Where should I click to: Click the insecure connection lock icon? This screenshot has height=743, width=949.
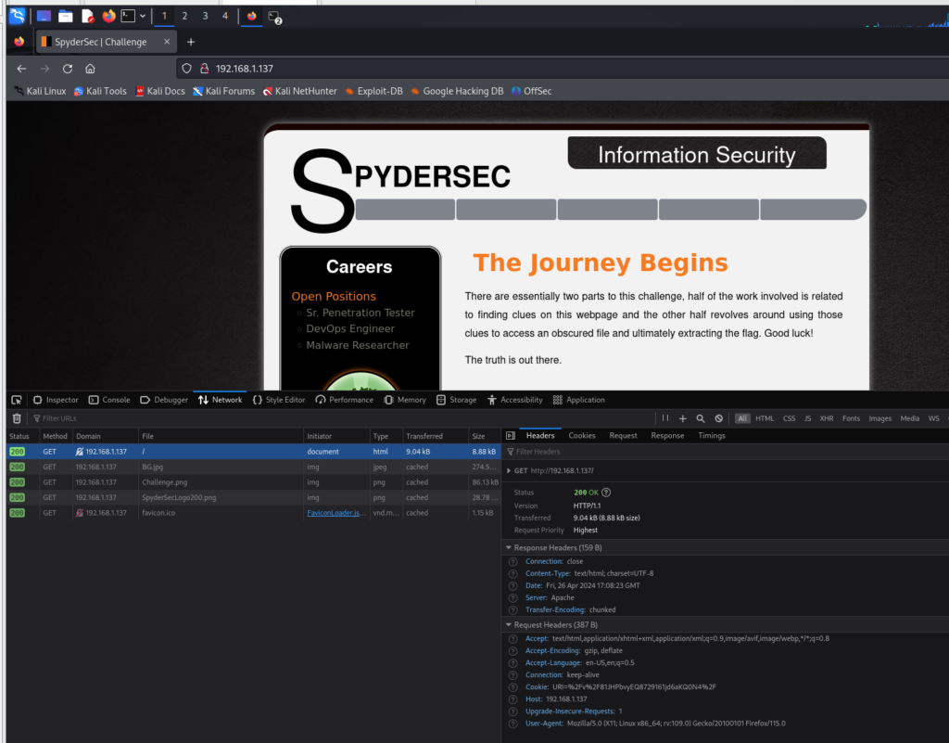pyautogui.click(x=203, y=69)
